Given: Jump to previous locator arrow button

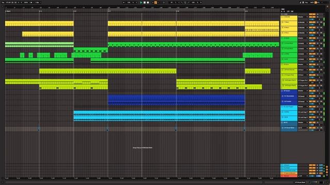Looking at the screenshot, I should coord(282,11).
